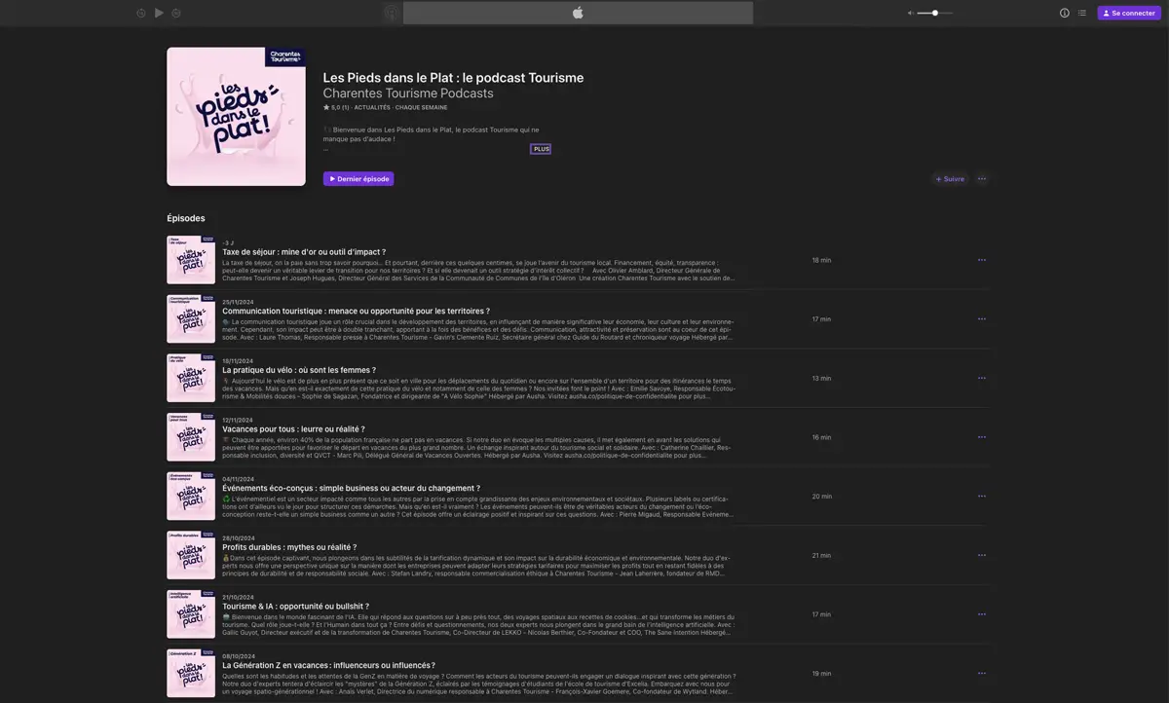Open the info icon in the top bar
This screenshot has width=1169, height=703.
[x=1065, y=13]
